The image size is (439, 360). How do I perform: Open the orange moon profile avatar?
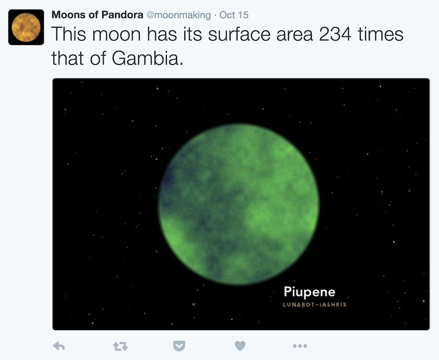26,27
